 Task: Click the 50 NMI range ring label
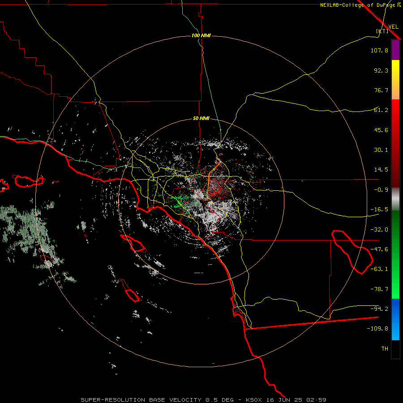pos(201,119)
